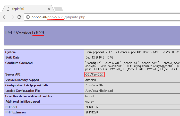This screenshot has width=180, height=116.
Task: Select the System row label
Action: pos(11,52)
